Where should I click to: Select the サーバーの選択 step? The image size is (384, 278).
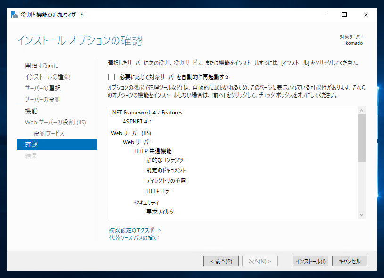(x=43, y=88)
